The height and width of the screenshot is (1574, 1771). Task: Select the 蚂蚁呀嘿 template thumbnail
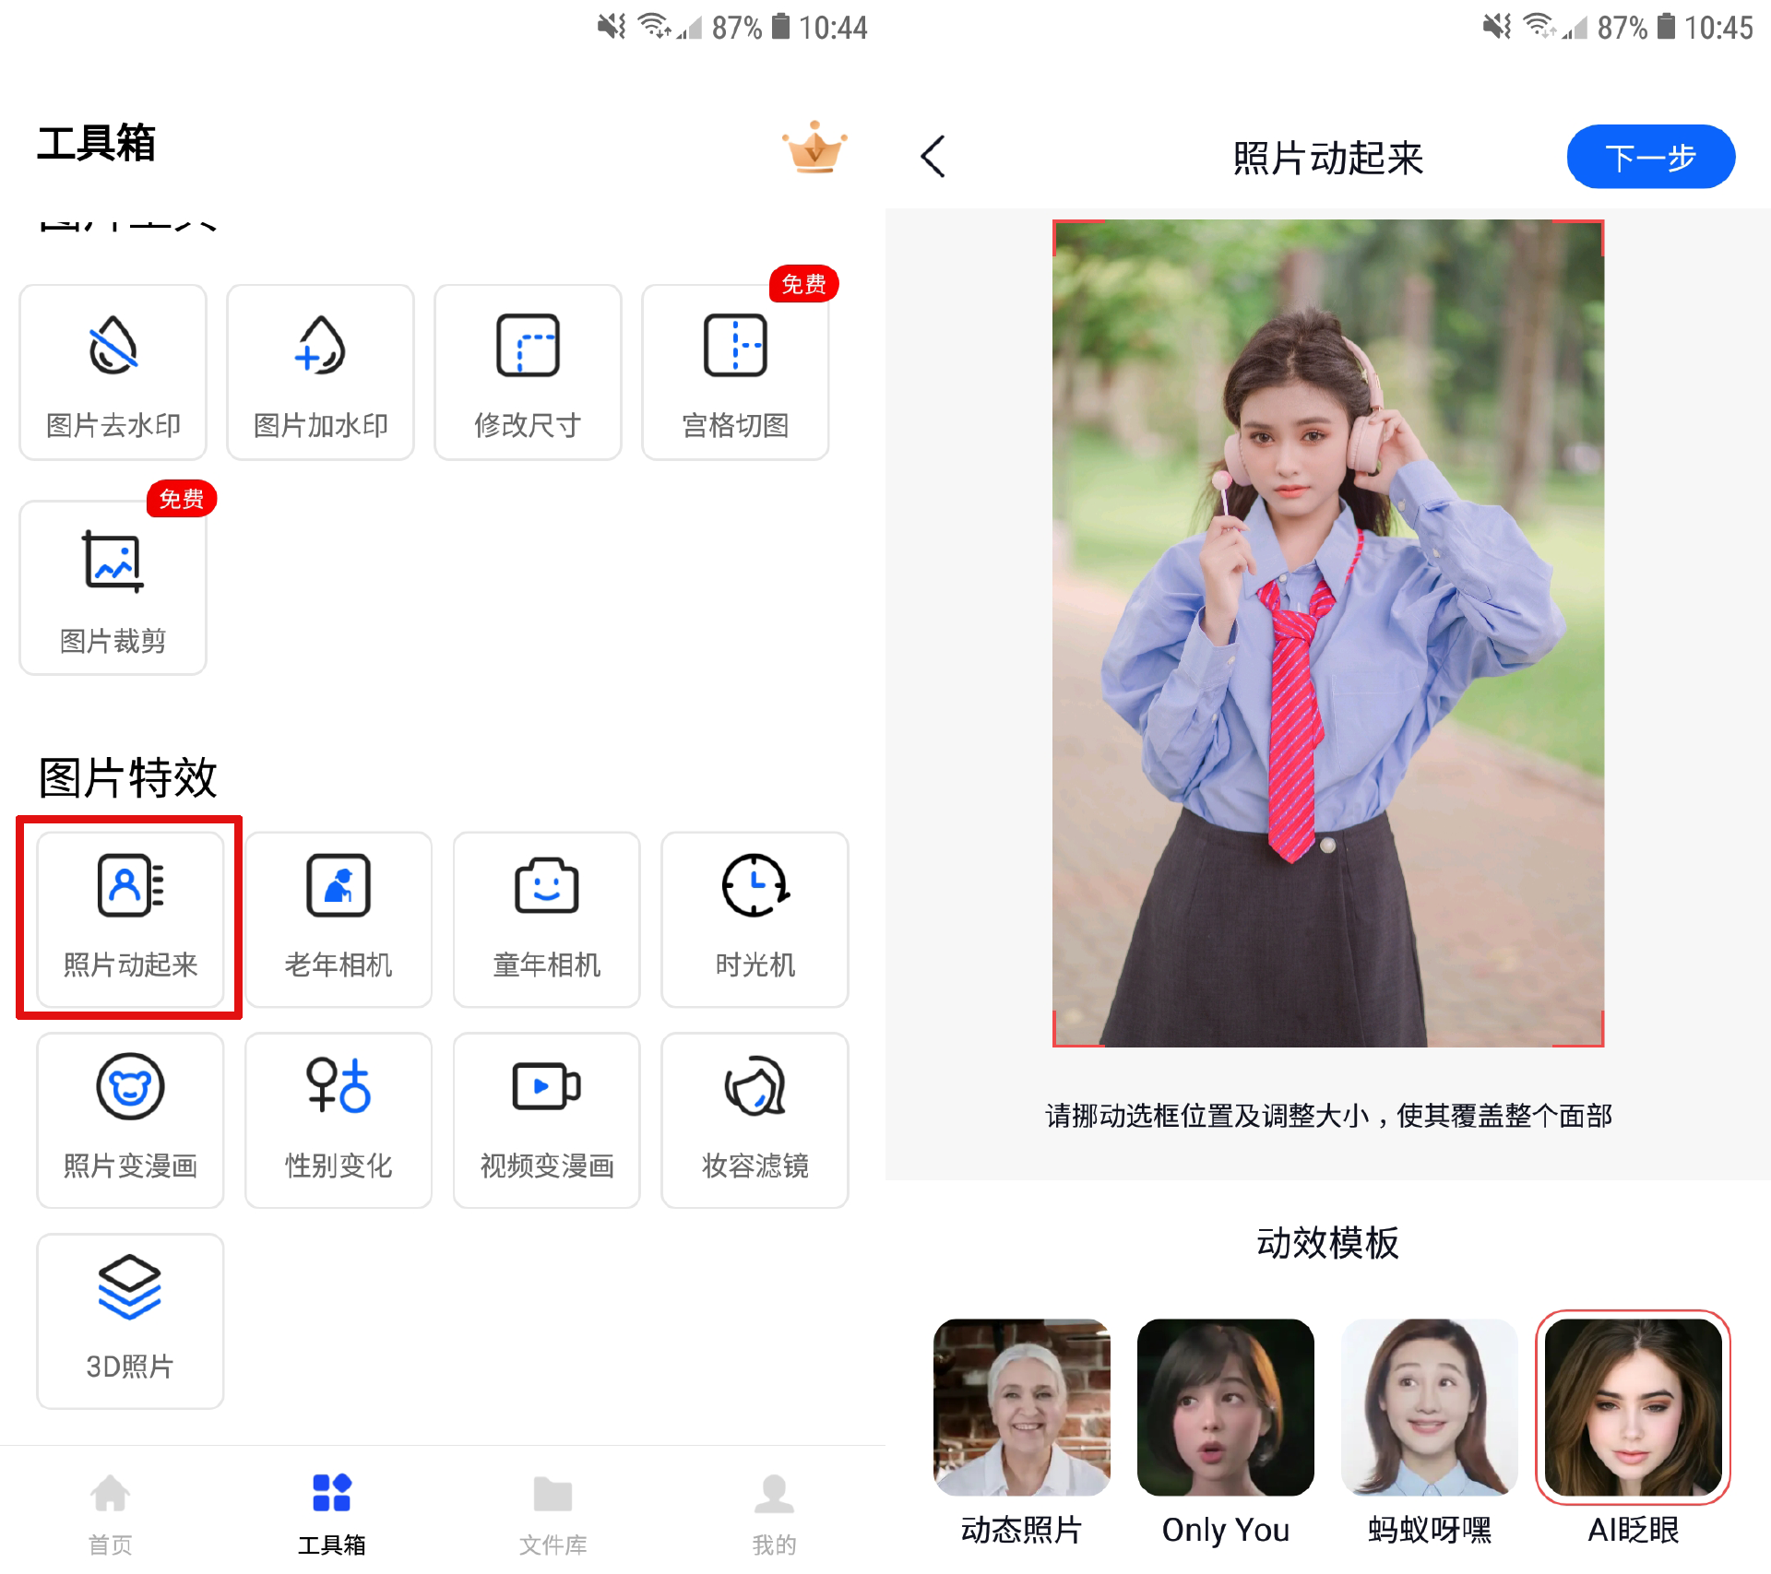(1430, 1407)
